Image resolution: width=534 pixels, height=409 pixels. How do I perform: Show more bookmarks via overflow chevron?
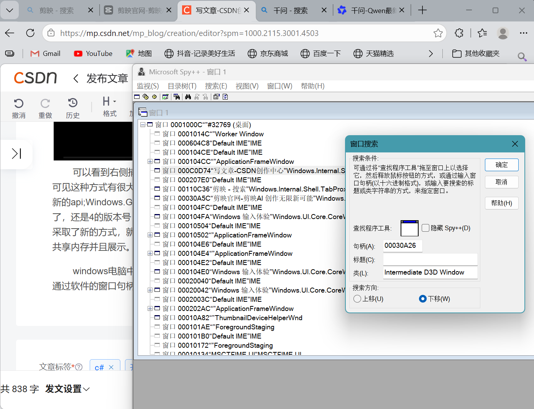click(x=431, y=54)
